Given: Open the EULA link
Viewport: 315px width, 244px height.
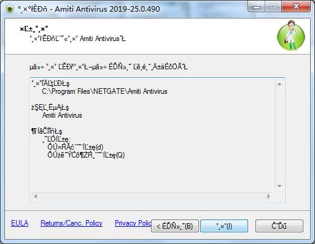Looking at the screenshot, I should [x=20, y=223].
